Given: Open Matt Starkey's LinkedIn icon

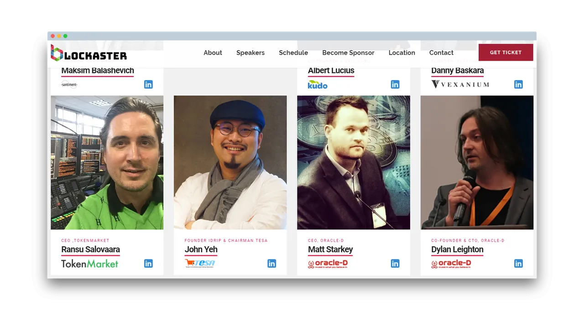Looking at the screenshot, I should coord(395,263).
